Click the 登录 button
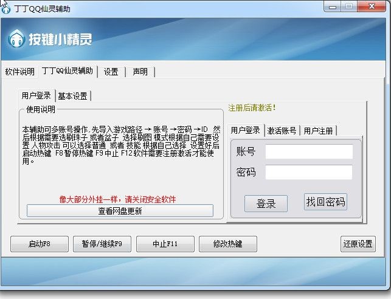The height and width of the screenshot is (299, 391). (266, 204)
